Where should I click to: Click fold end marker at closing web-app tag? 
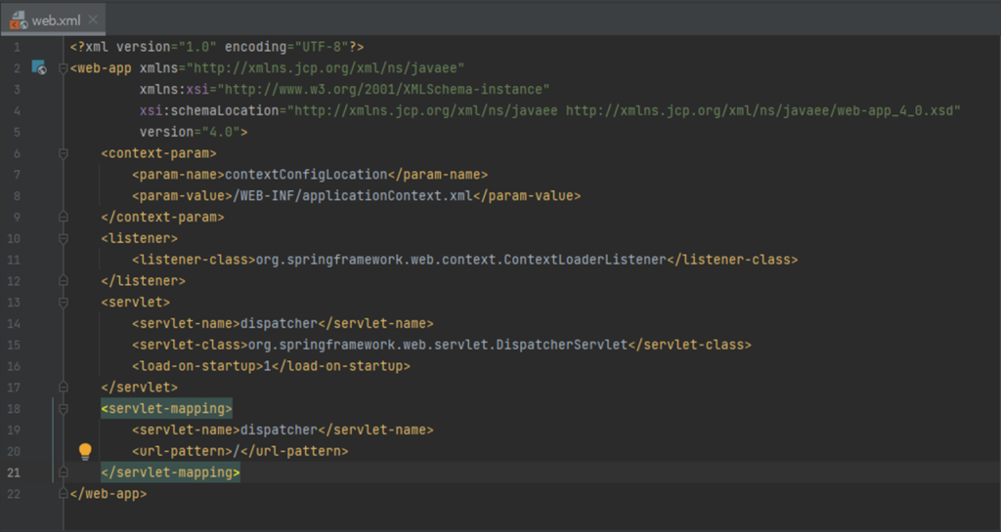[64, 494]
